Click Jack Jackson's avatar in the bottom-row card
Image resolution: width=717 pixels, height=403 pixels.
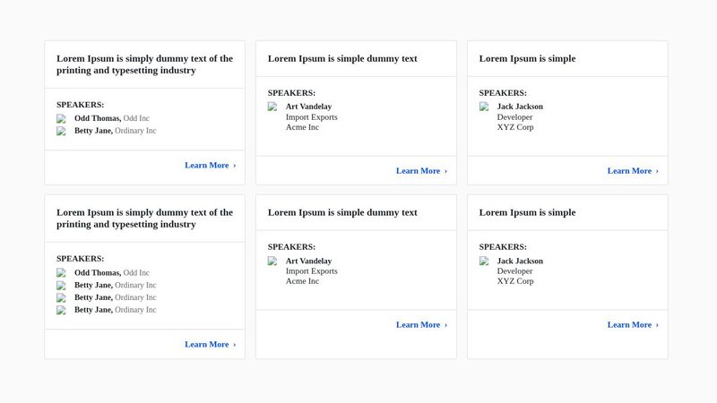[x=484, y=262]
